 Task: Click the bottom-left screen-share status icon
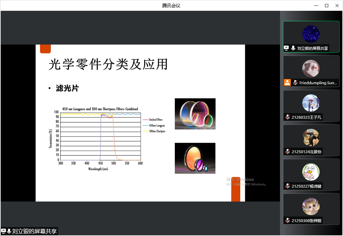point(3,231)
